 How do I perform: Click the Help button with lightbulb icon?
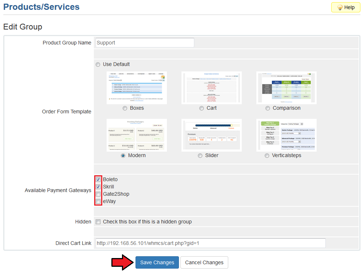pos(345,7)
